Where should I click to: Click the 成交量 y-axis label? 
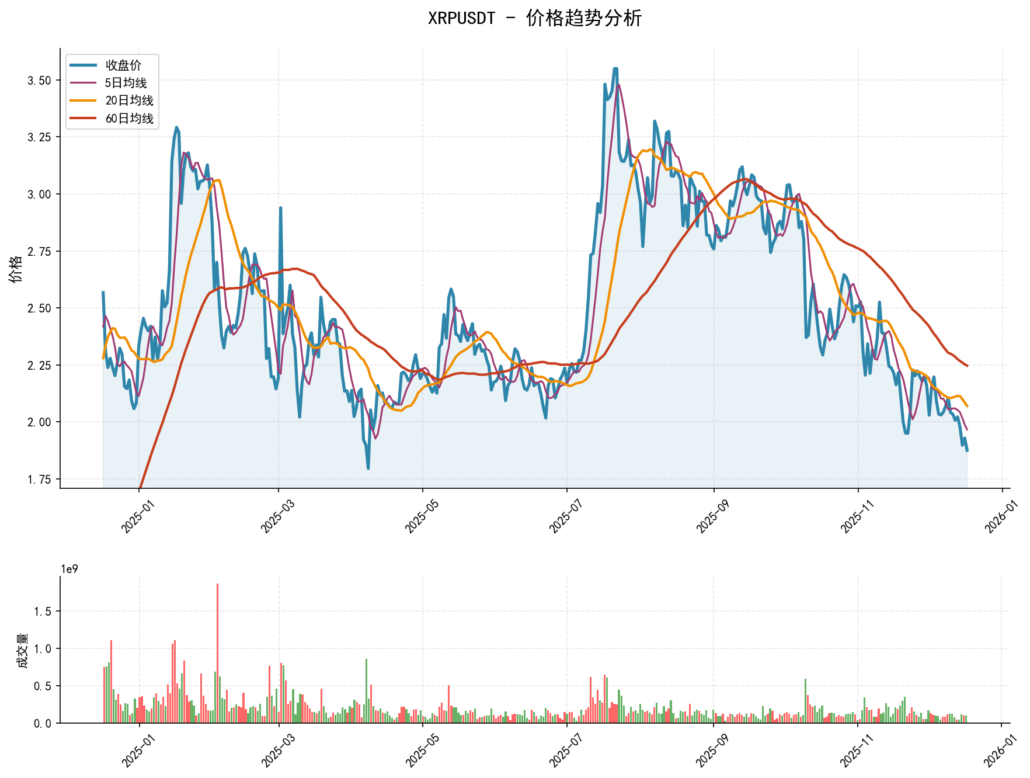coord(22,650)
